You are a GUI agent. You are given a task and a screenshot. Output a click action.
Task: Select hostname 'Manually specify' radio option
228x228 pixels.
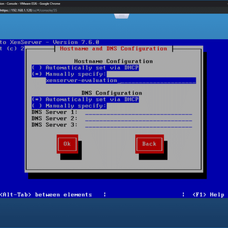pyautogui.click(x=69, y=74)
